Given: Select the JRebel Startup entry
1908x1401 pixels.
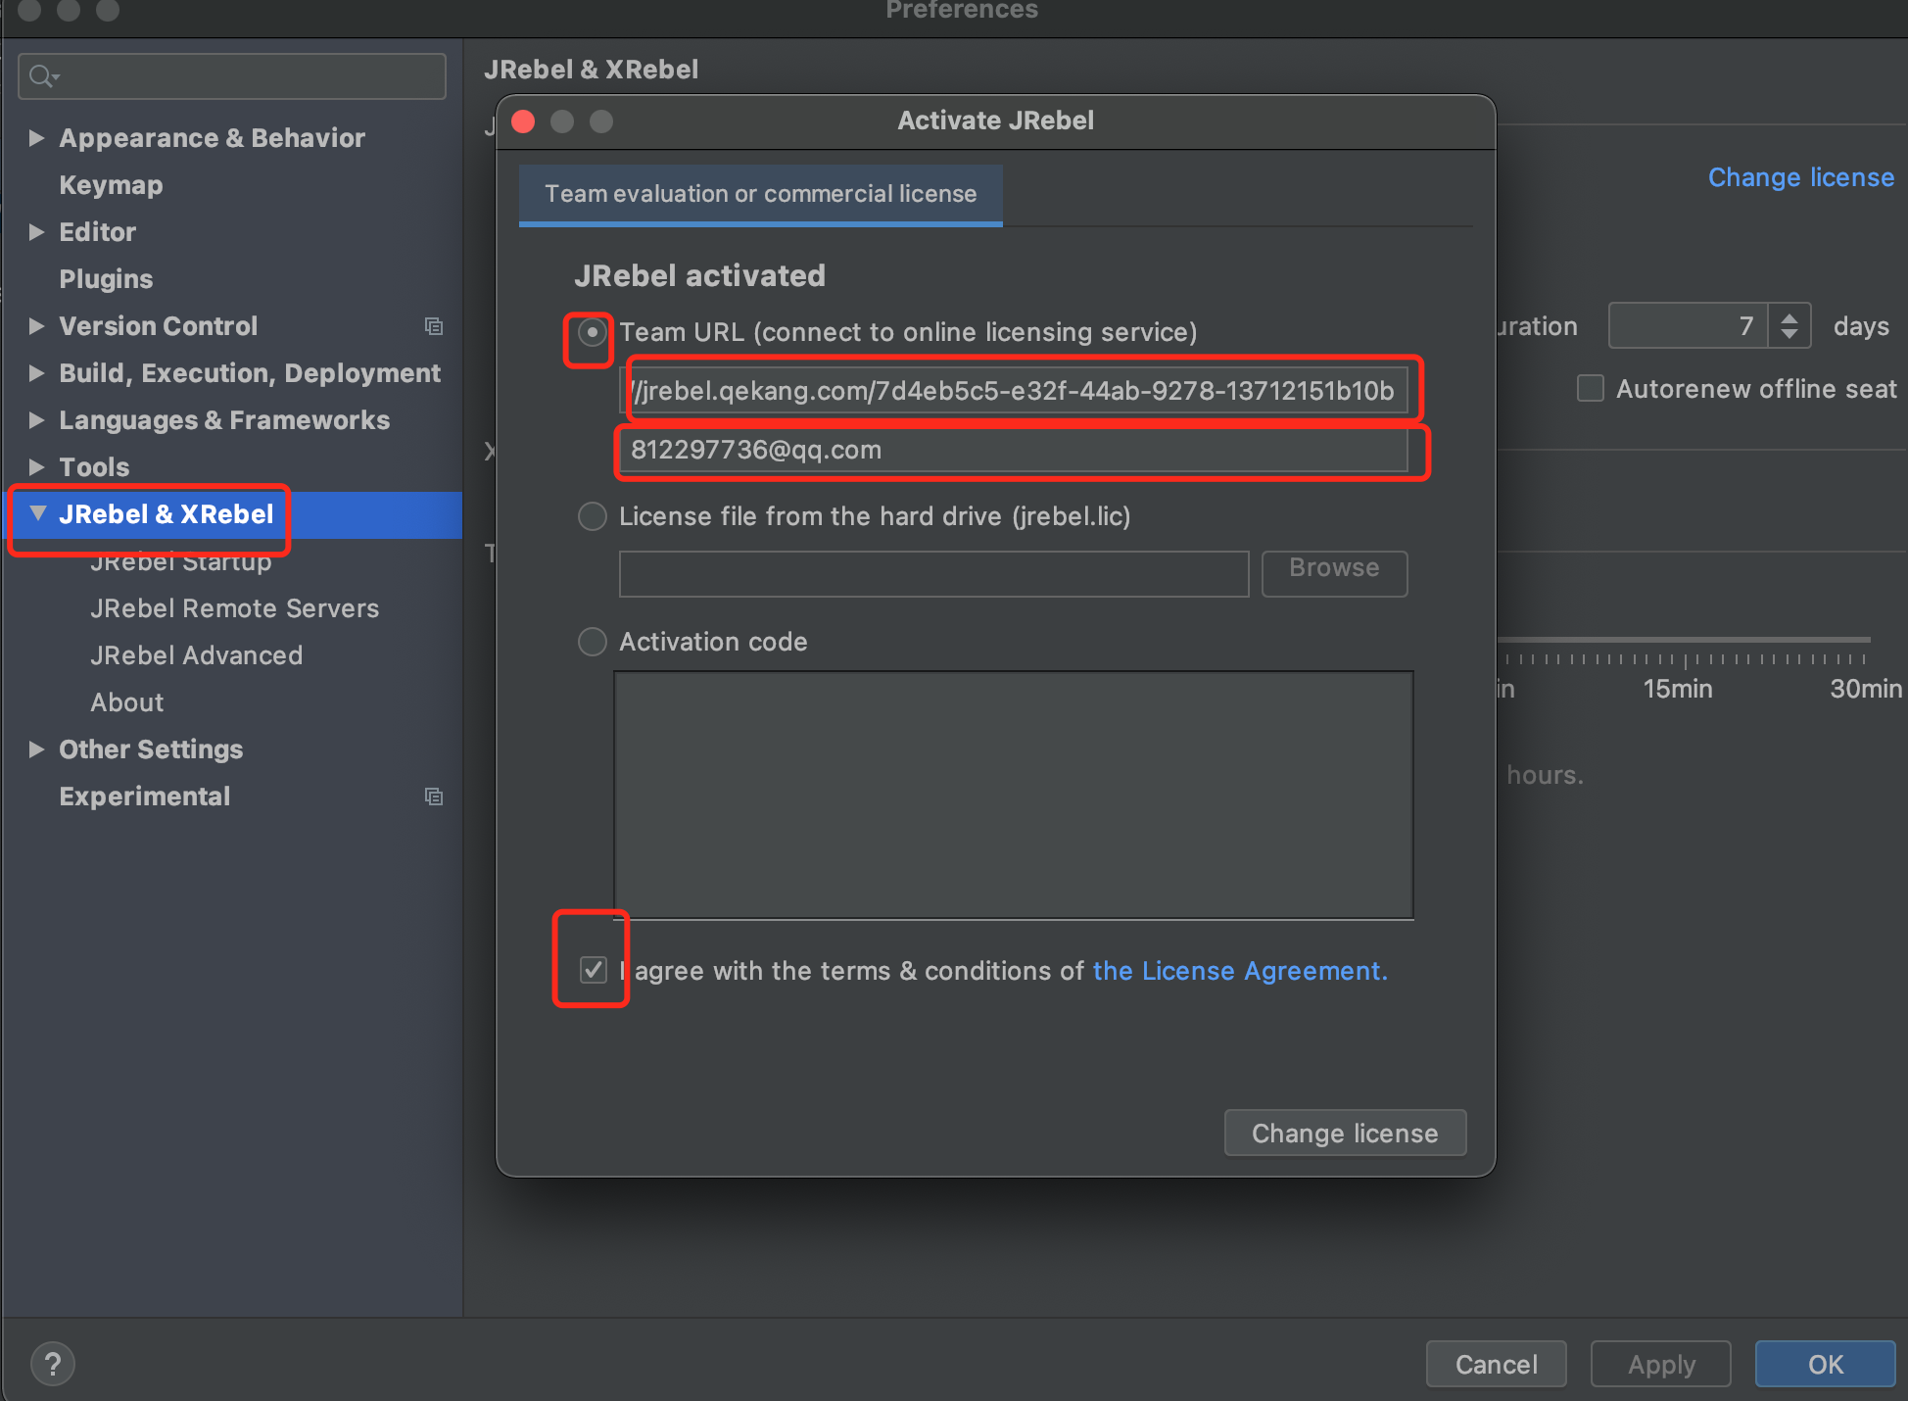Looking at the screenshot, I should [180, 563].
